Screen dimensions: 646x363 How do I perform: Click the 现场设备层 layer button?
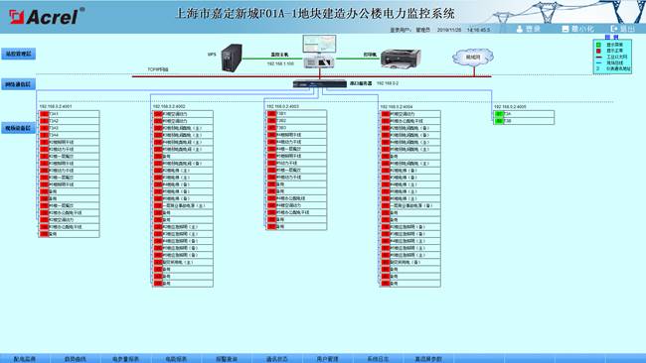pyautogui.click(x=18, y=128)
